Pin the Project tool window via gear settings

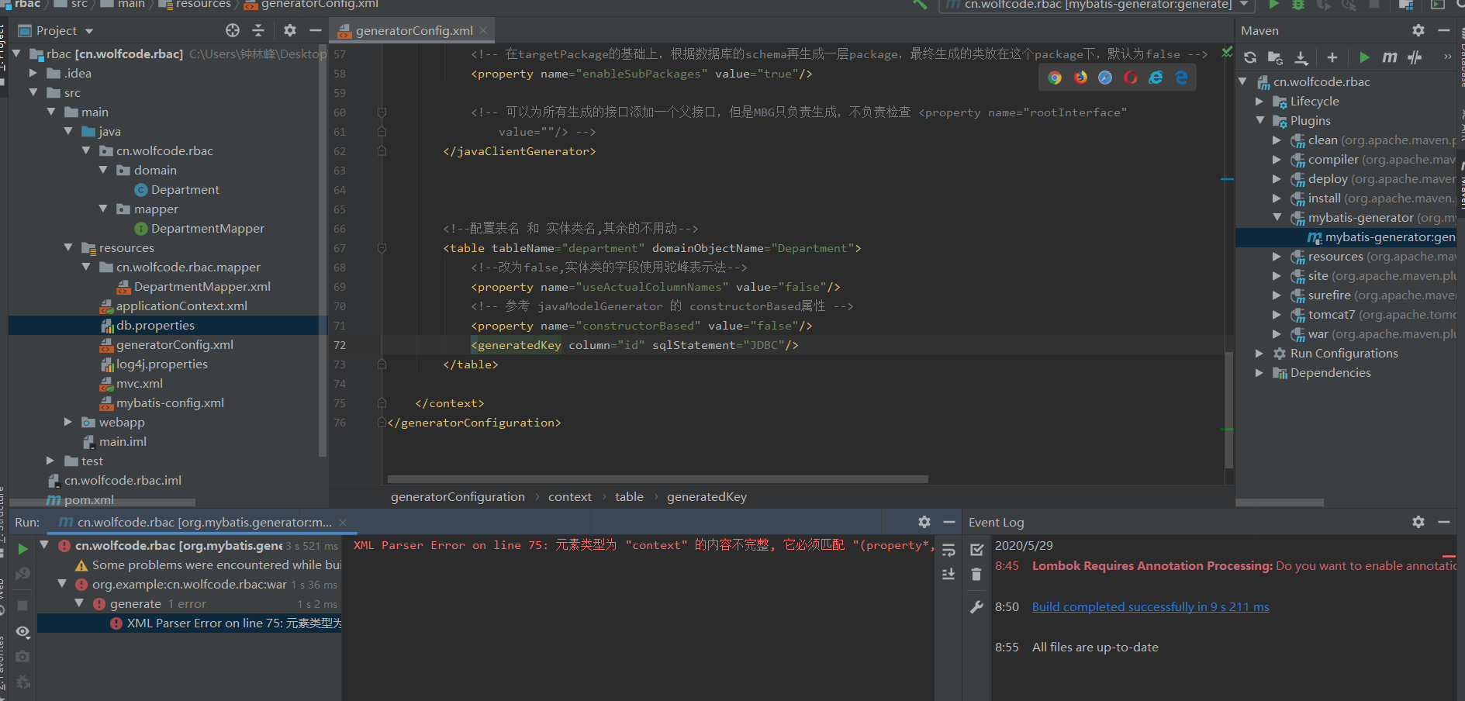pyautogui.click(x=289, y=30)
